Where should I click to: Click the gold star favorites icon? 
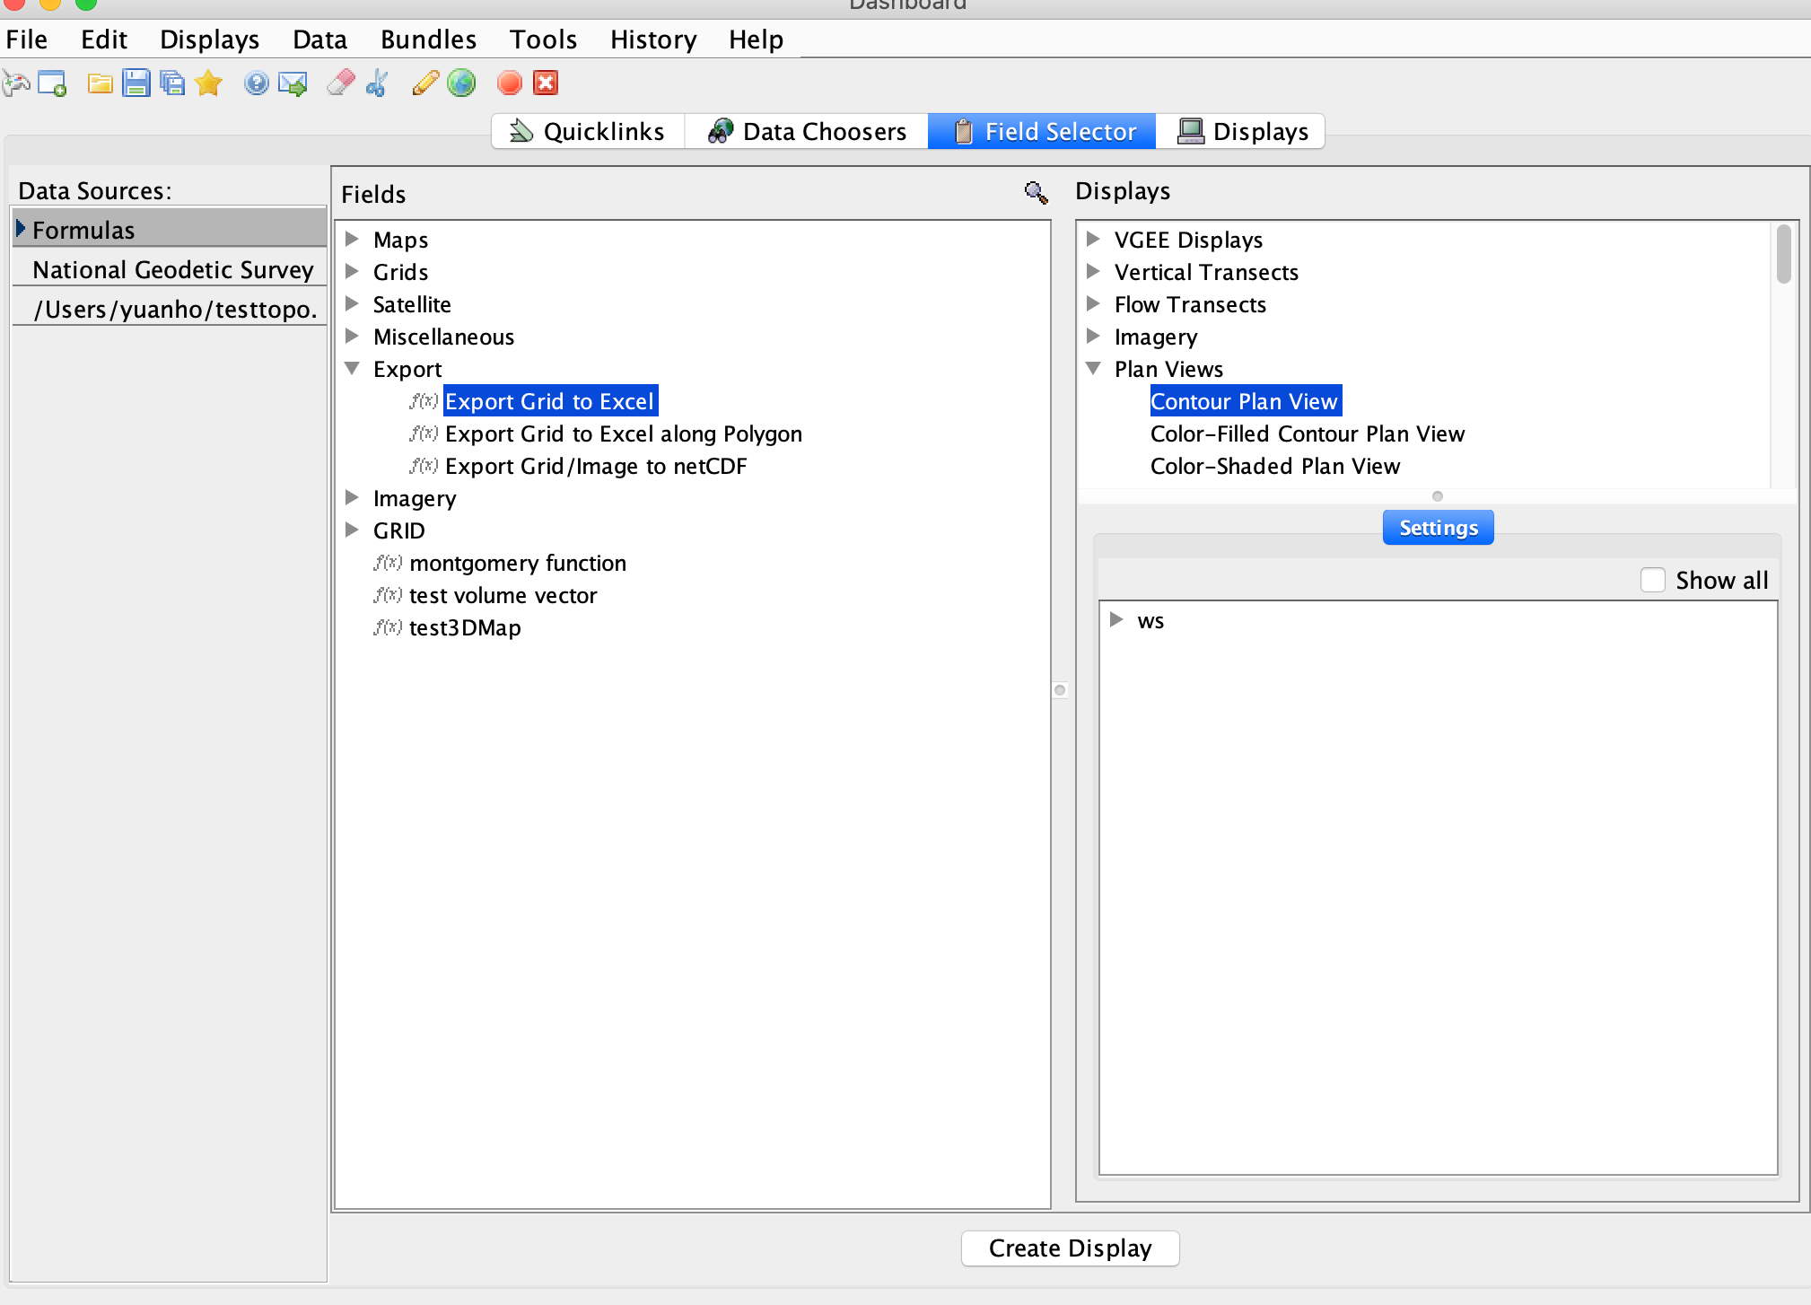(x=208, y=83)
